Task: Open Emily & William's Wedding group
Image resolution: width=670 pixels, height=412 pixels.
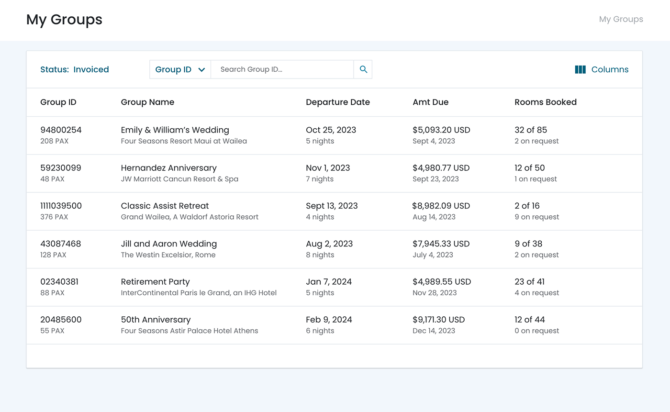Action: tap(175, 130)
